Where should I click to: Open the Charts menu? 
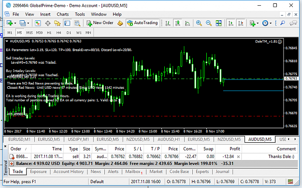pyautogui.click(x=63, y=14)
